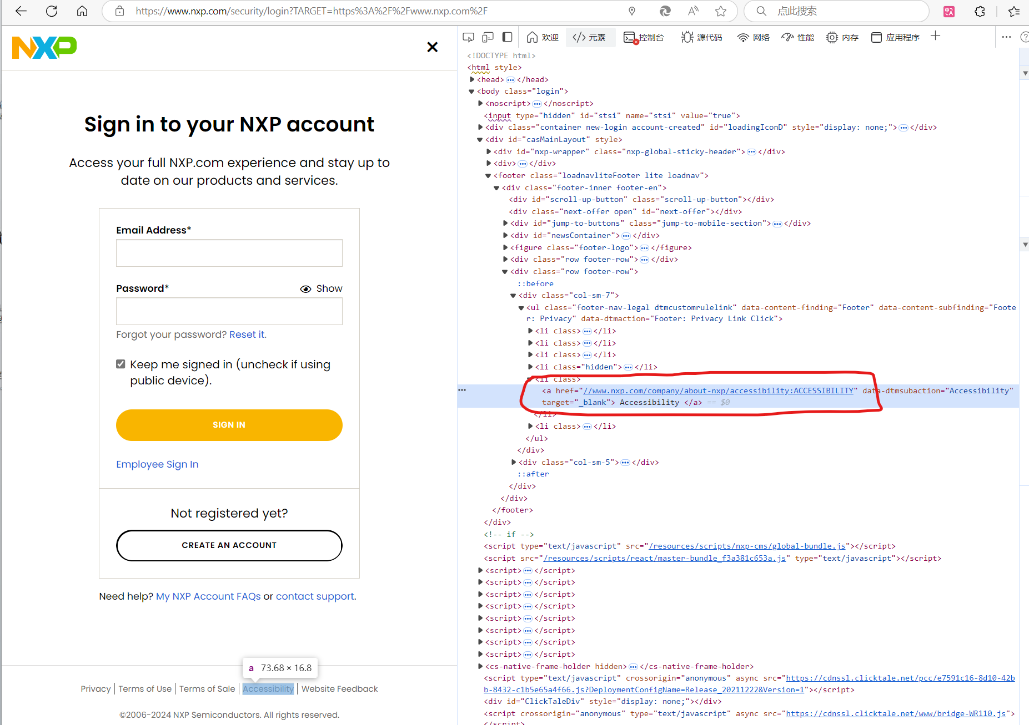Viewport: 1029px width, 725px height.
Task: Switch to the 源代码 sources tab
Action: click(x=702, y=37)
